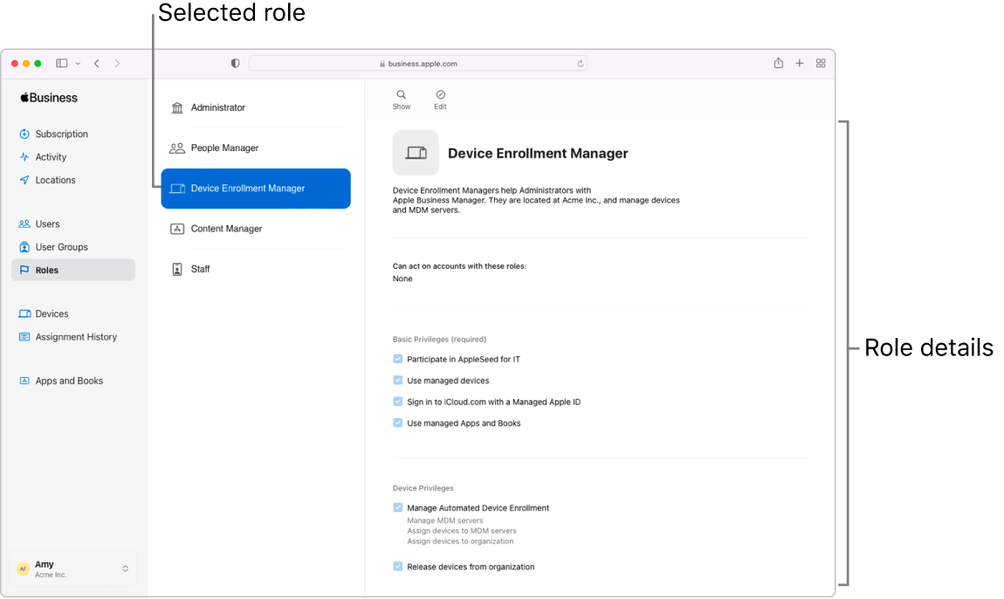1004x599 pixels.
Task: Open a new tab with the plus icon
Action: coord(800,63)
